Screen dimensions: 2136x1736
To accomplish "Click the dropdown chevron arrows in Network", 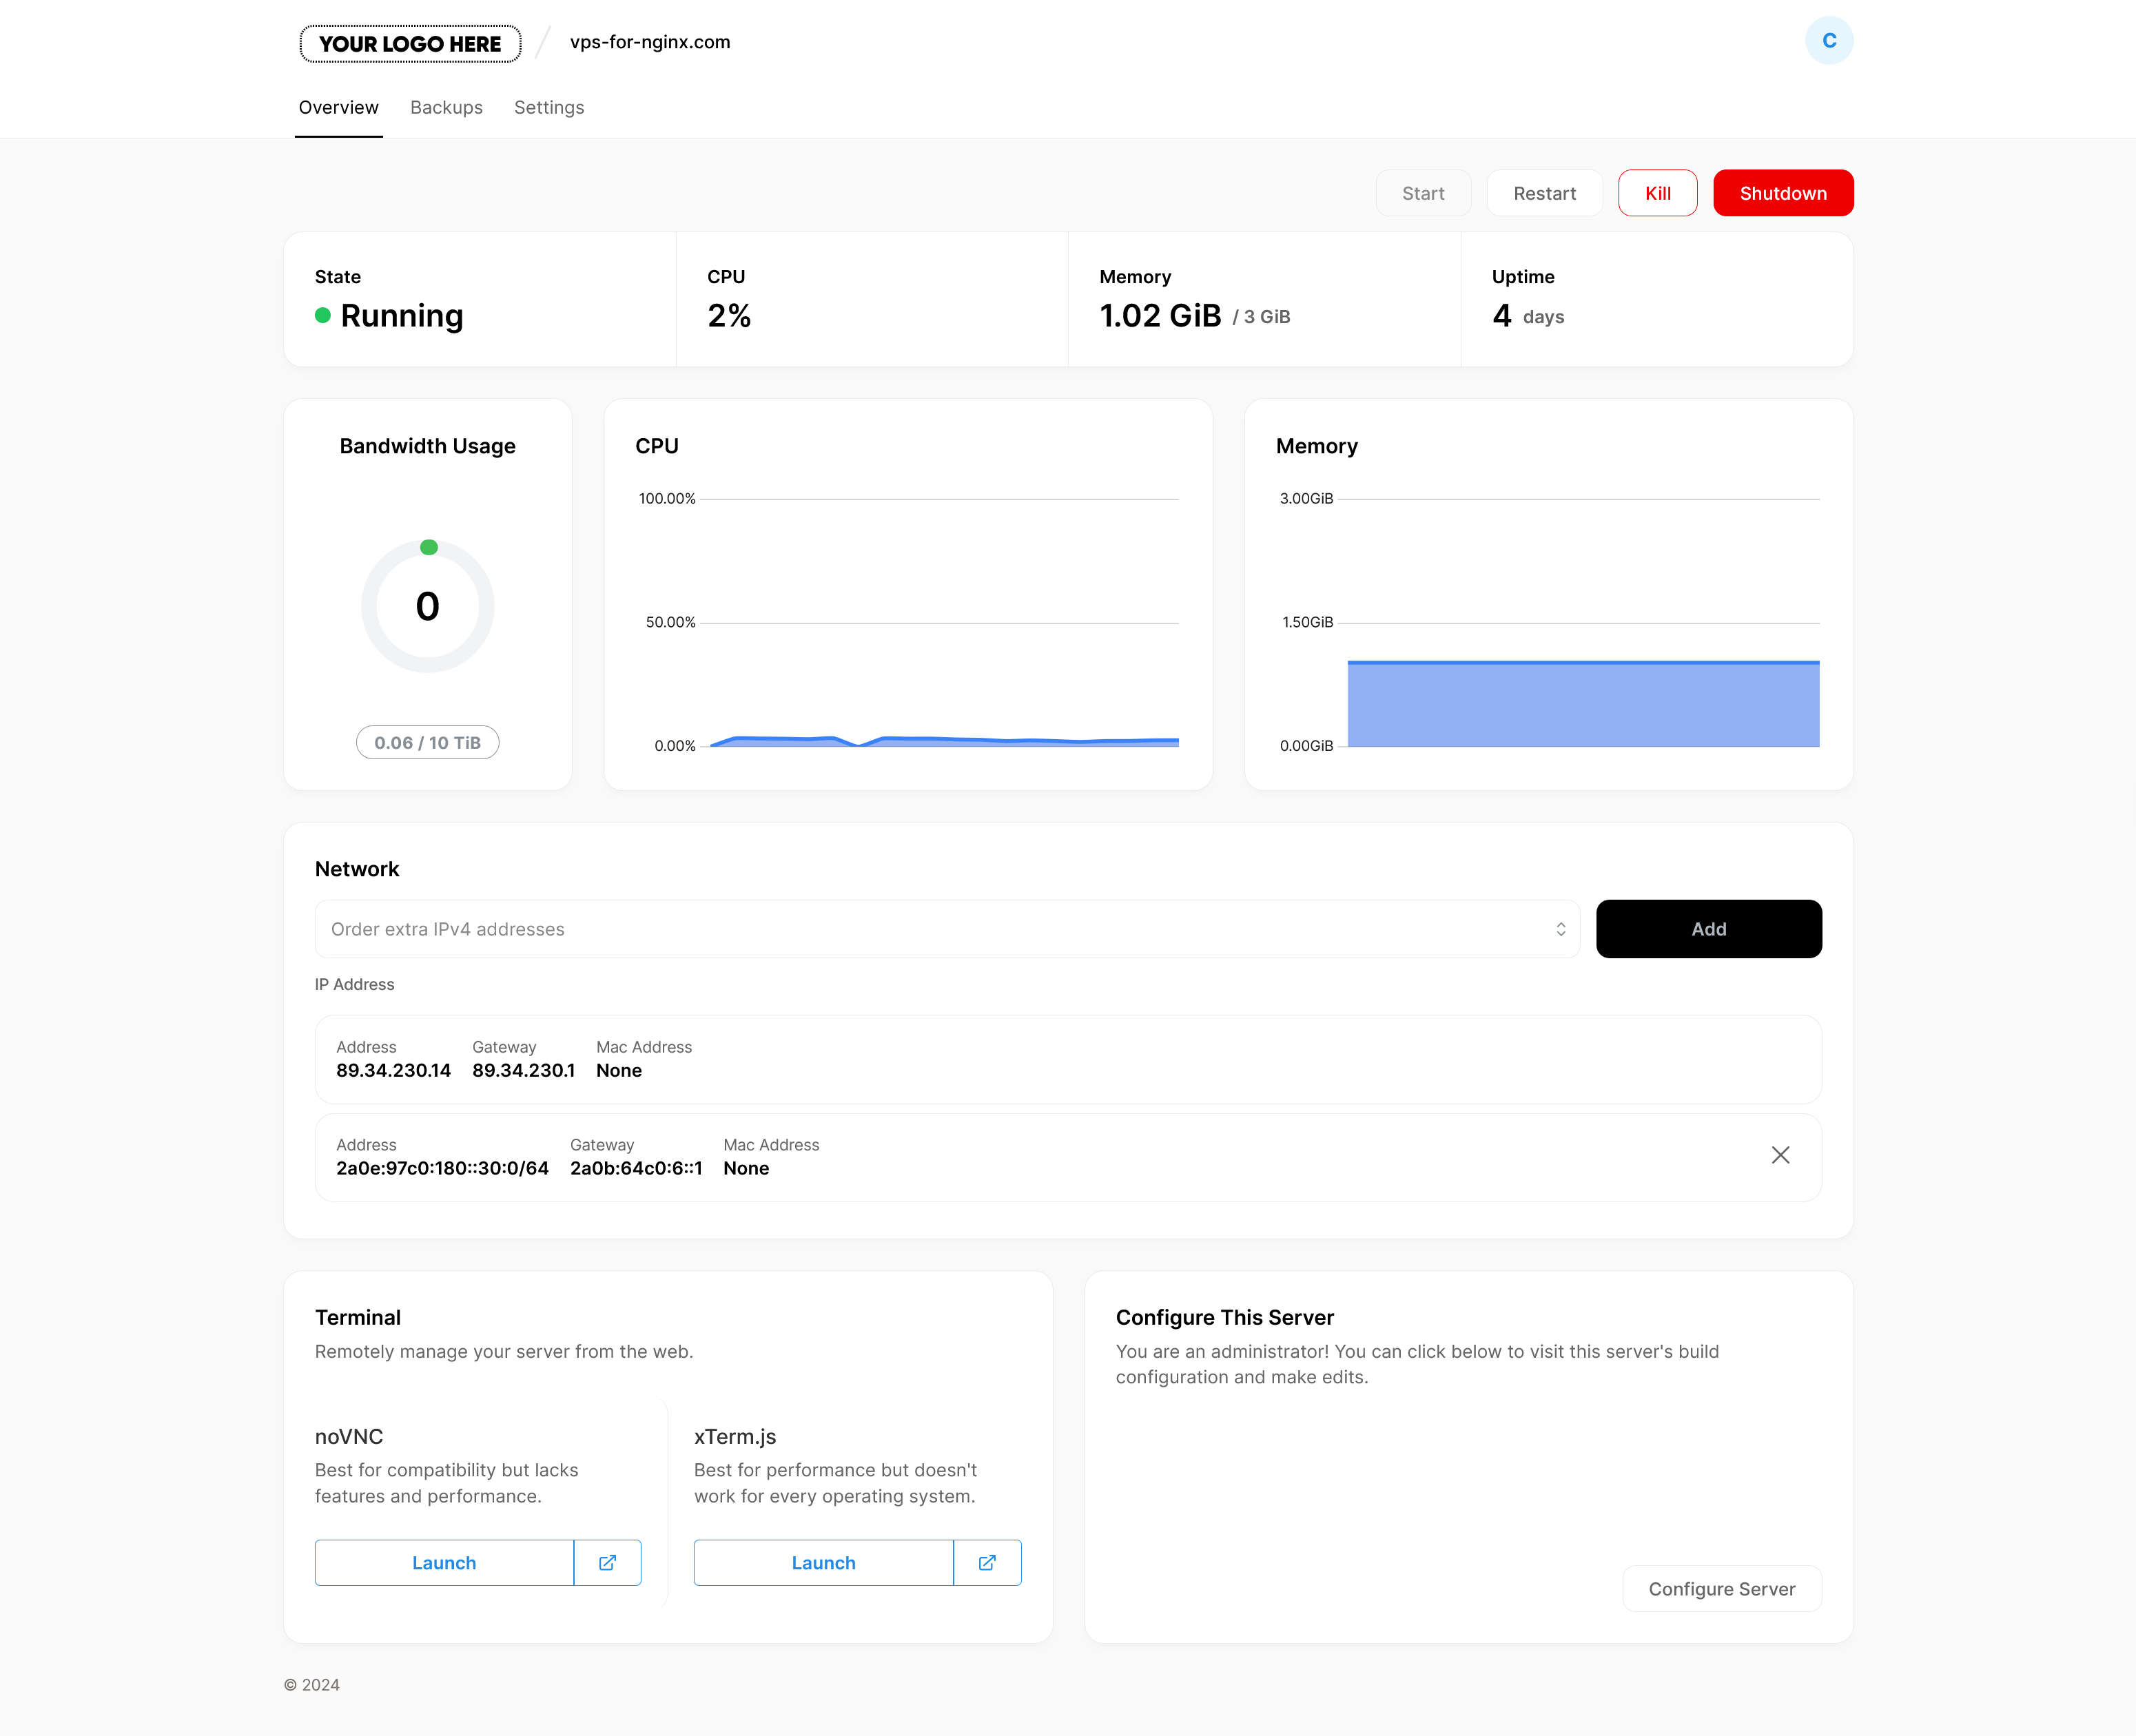I will point(1560,929).
